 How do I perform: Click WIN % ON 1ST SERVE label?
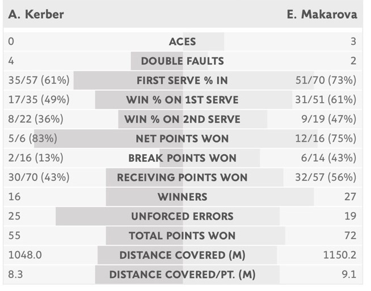click(x=183, y=100)
